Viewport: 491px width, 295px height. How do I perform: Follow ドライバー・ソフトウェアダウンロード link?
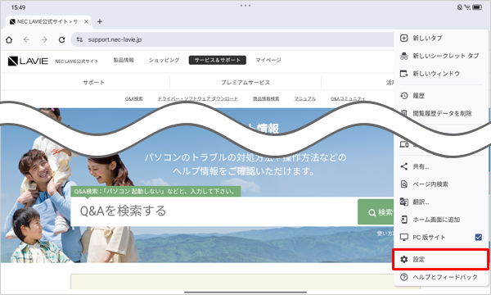197,98
